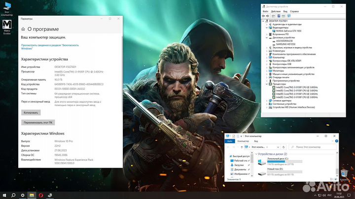The height and width of the screenshot is (199, 355).
Task: Refresh the Explorer address bar
Action: 284,147
